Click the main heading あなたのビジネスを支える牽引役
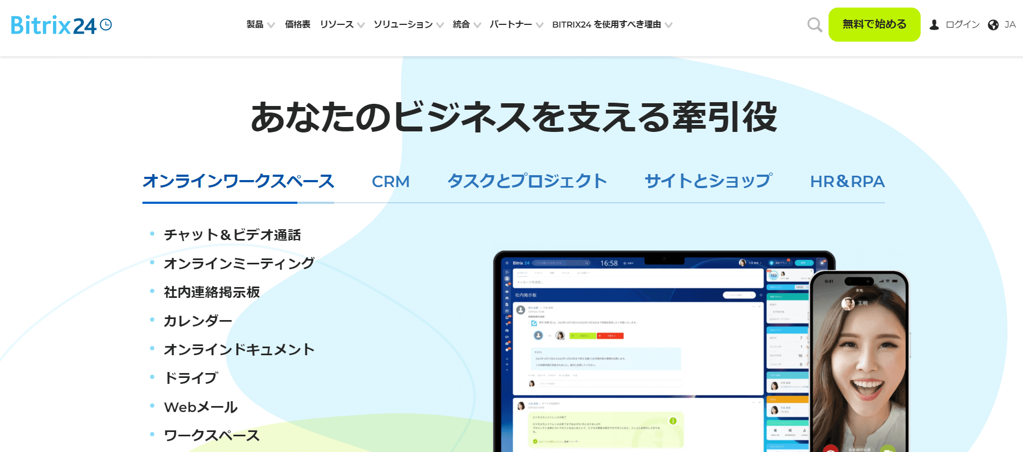The width and height of the screenshot is (1023, 452). pyautogui.click(x=513, y=117)
